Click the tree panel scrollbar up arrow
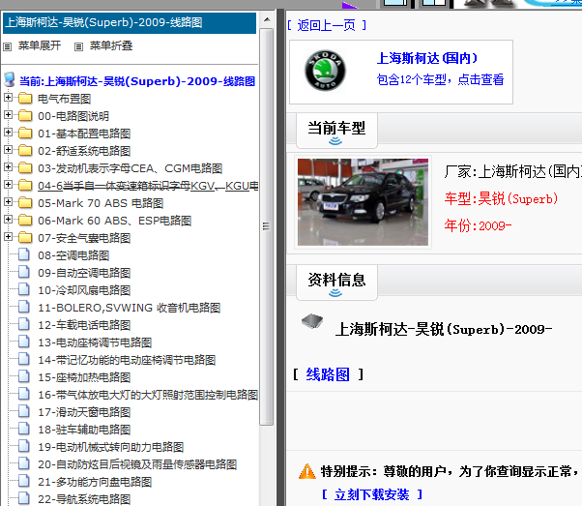The image size is (582, 506). click(x=267, y=19)
